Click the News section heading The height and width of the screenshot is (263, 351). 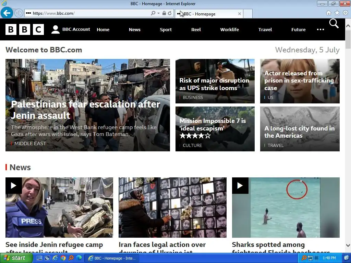pyautogui.click(x=20, y=167)
